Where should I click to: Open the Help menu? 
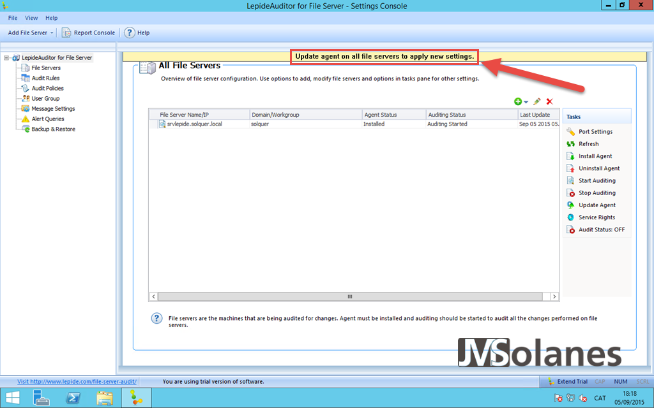[51, 18]
